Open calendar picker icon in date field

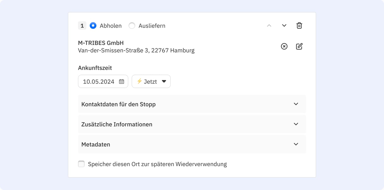tap(121, 82)
